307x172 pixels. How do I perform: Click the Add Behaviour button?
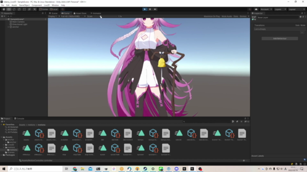pos(280,39)
